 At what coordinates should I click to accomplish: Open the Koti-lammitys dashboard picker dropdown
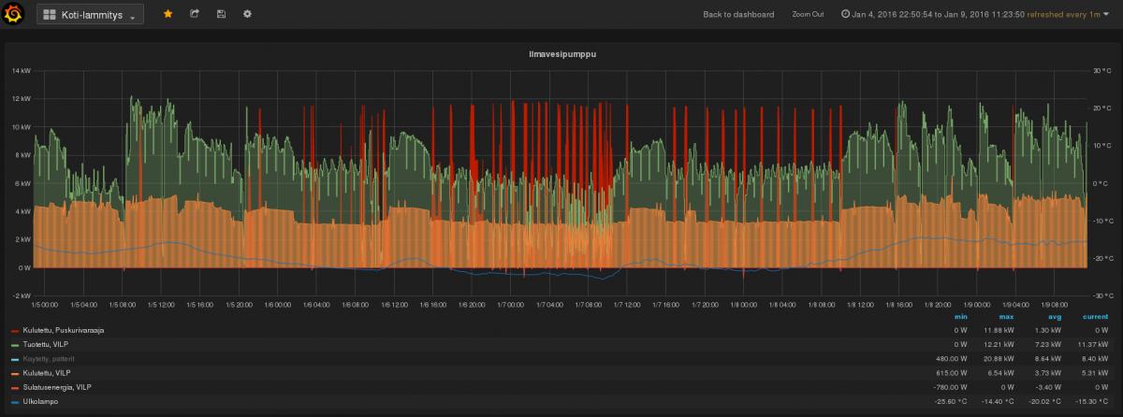click(x=90, y=15)
